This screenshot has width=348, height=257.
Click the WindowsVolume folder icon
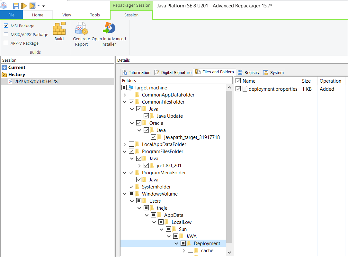click(x=138, y=194)
